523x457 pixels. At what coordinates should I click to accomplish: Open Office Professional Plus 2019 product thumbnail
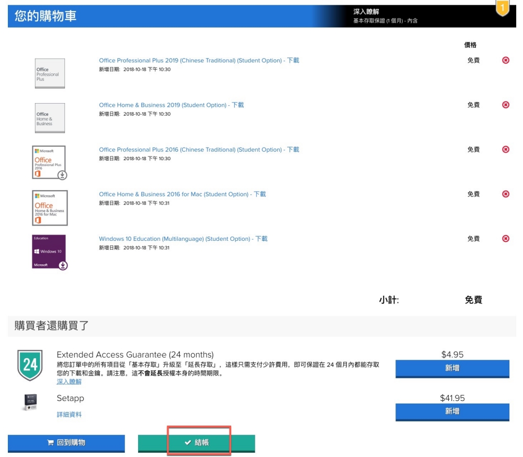[50, 73]
